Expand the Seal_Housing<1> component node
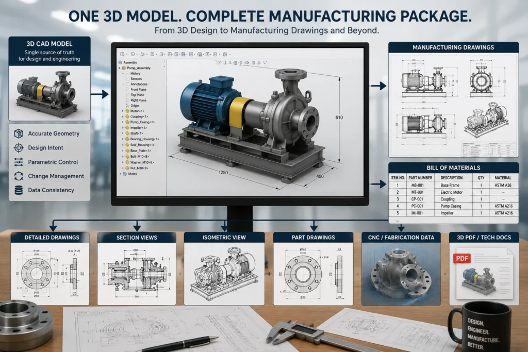Image resolution: width=528 pixels, height=352 pixels. (123, 145)
